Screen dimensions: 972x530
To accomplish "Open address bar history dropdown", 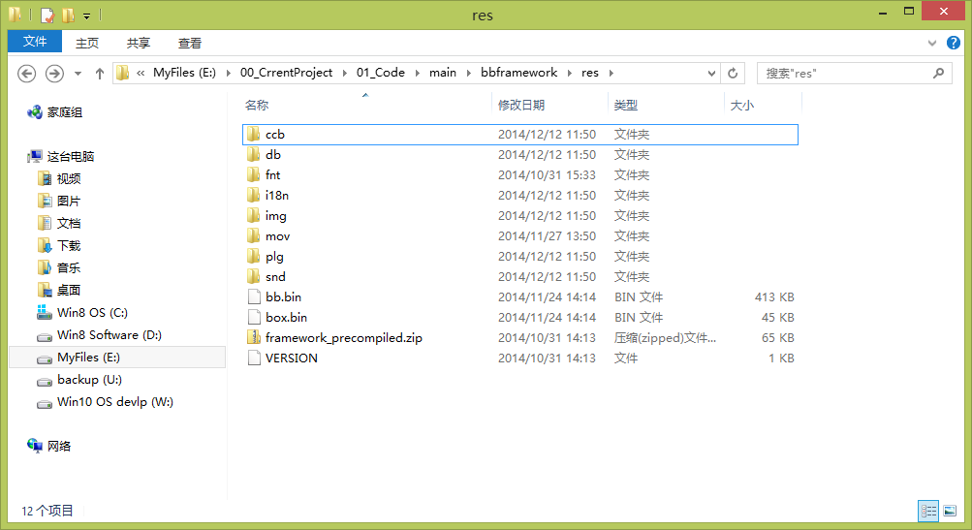I will coord(711,73).
